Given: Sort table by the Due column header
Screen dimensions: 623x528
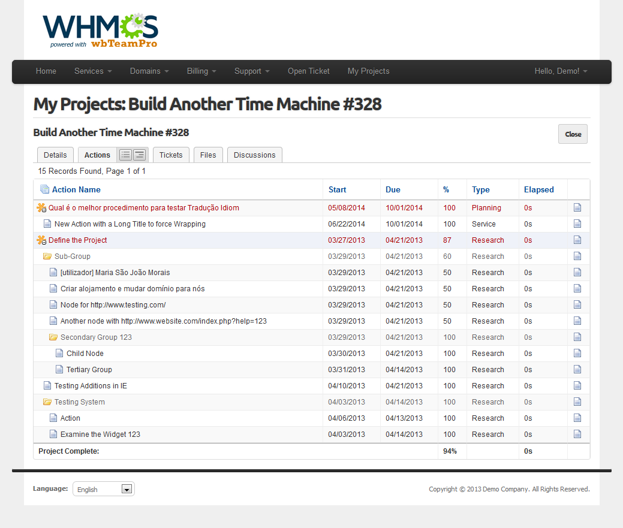Looking at the screenshot, I should 393,189.
